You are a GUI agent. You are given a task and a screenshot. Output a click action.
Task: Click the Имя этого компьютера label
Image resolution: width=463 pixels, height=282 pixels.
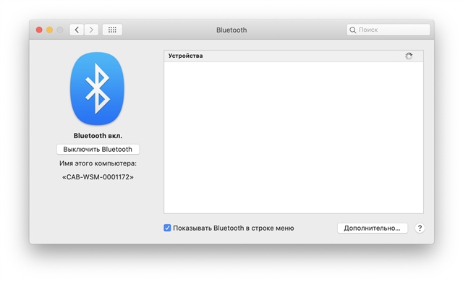click(98, 163)
